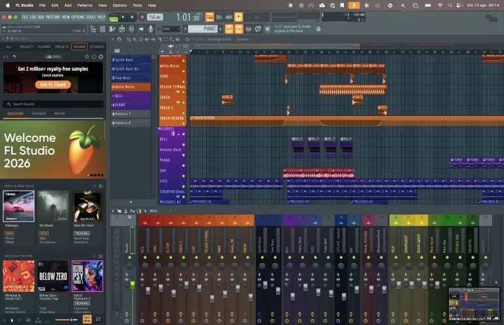Open the Line snap mode dropdown
504x325 pixels.
(x=171, y=29)
